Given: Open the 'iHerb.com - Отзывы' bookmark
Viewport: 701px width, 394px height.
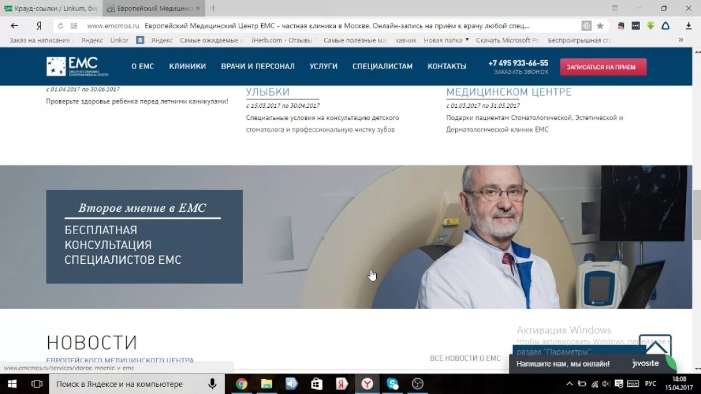Looking at the screenshot, I should (x=282, y=40).
